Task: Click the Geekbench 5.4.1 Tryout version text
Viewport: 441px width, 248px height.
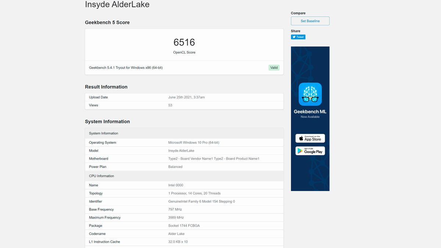Action: [x=126, y=68]
